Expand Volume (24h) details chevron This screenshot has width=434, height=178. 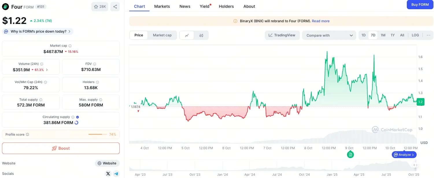[47, 70]
